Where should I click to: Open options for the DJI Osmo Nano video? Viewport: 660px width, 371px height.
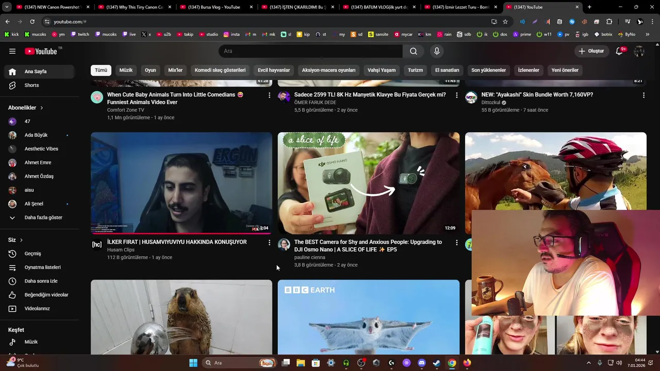(x=456, y=242)
